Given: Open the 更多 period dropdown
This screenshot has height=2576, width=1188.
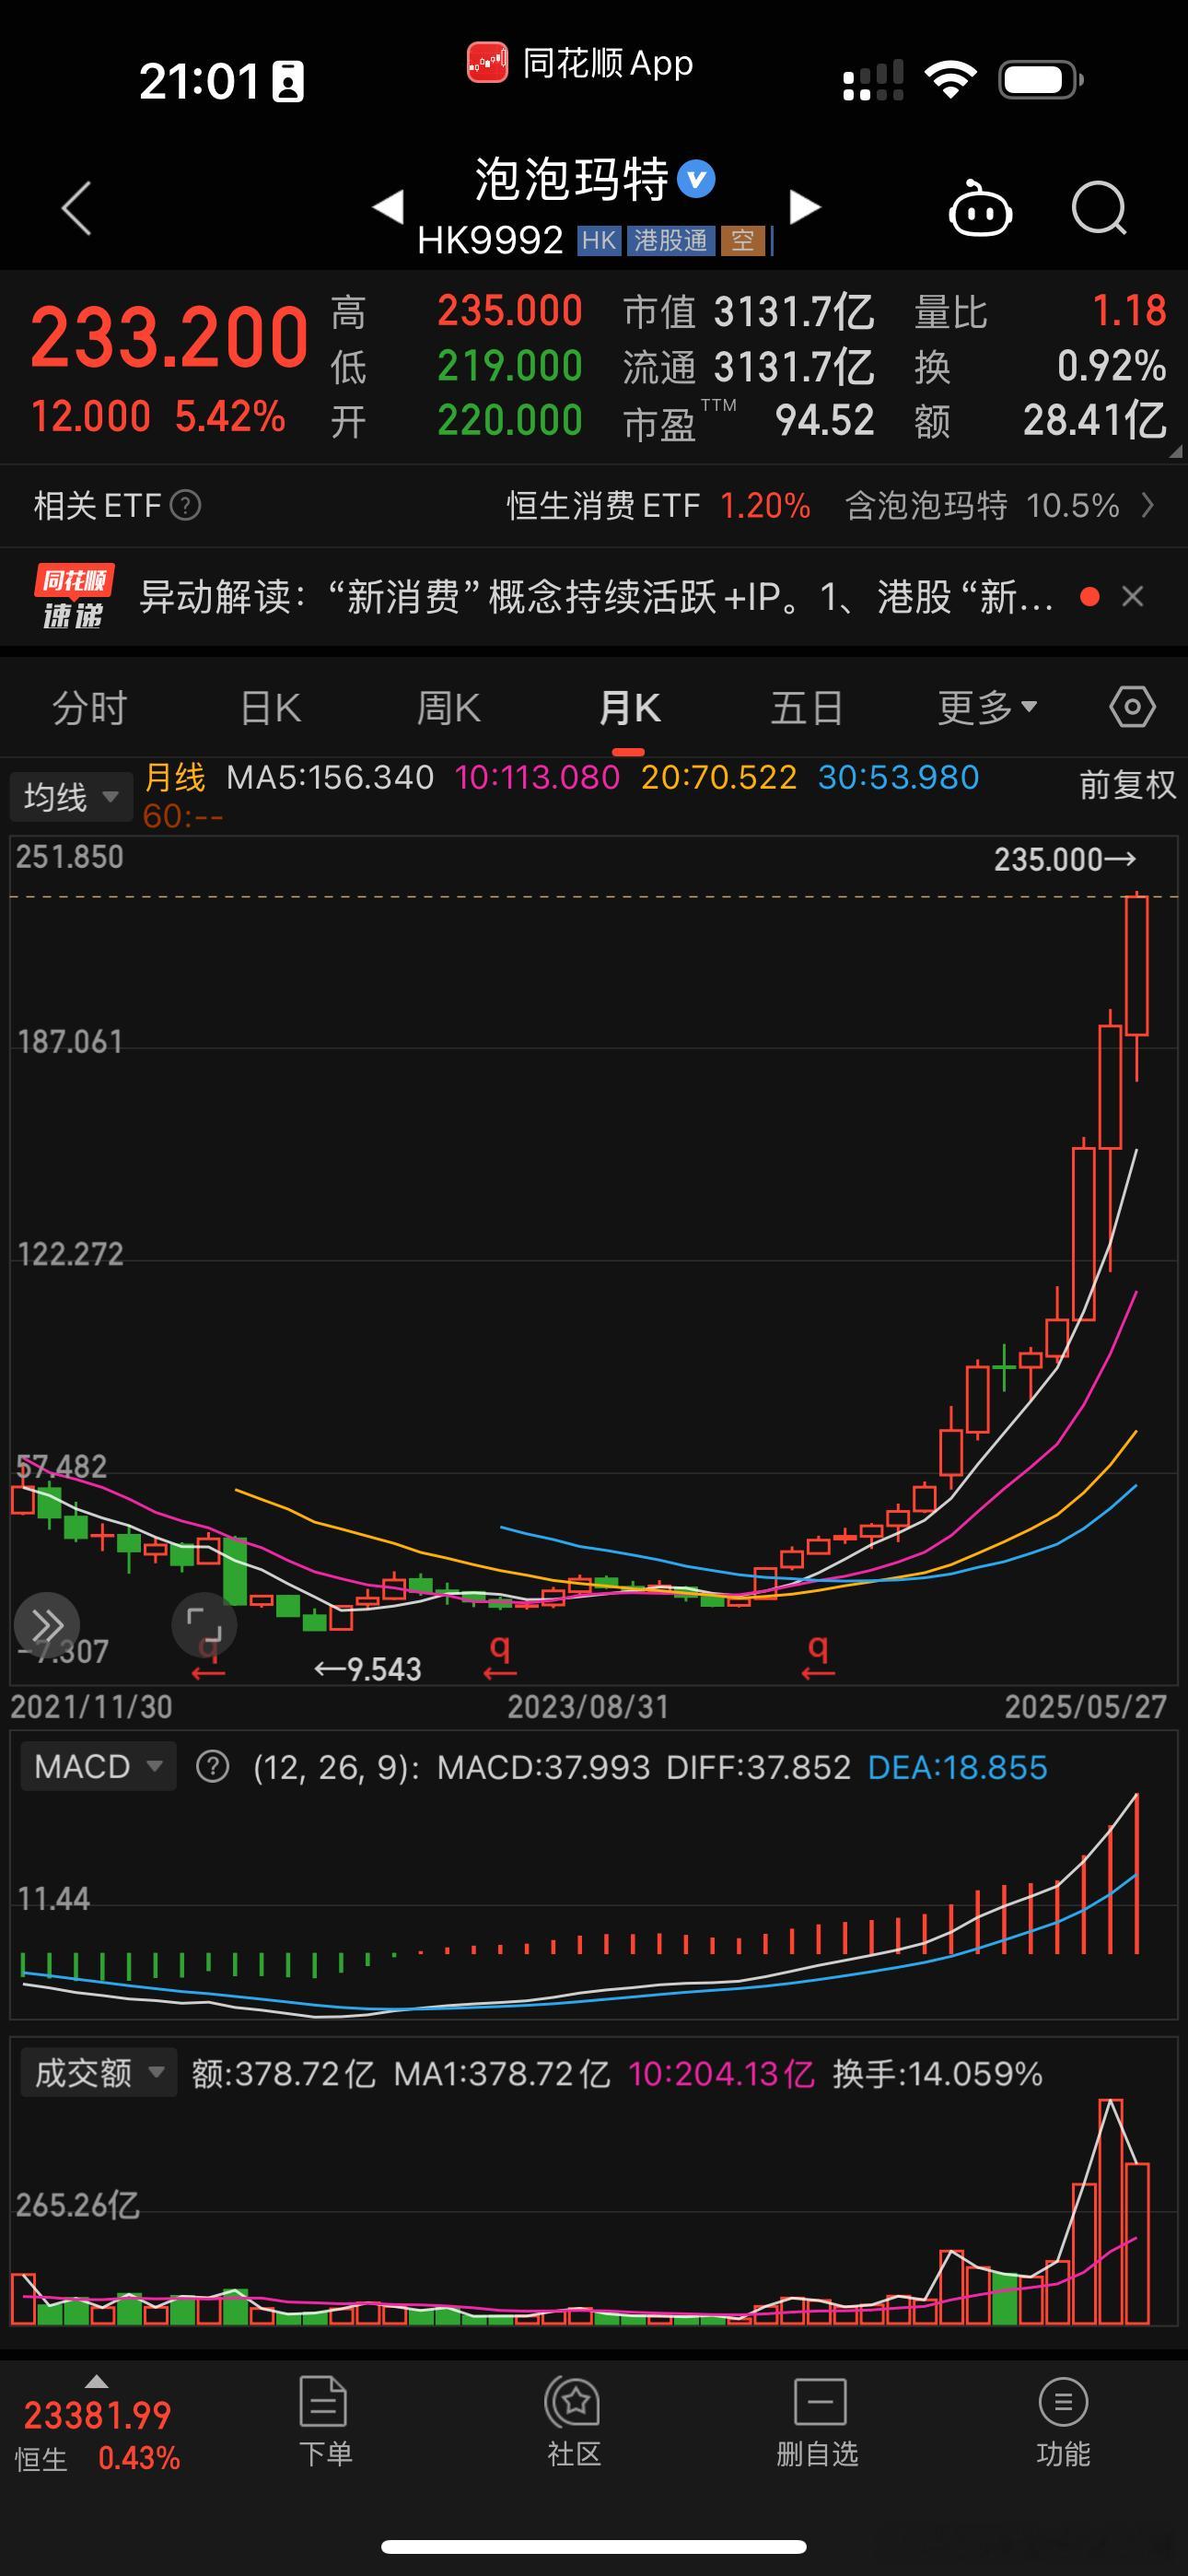Looking at the screenshot, I should pos(987,708).
